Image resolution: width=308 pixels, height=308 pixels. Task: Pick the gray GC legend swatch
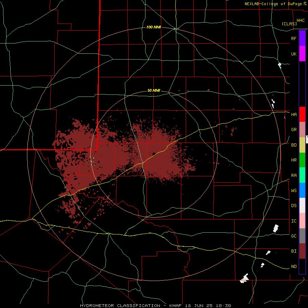point(302,236)
